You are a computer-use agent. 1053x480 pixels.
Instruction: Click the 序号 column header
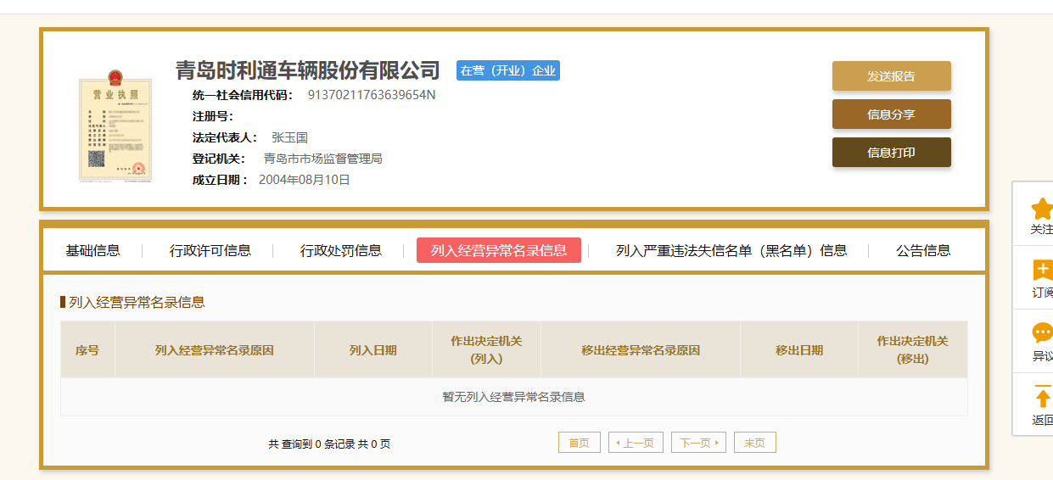(87, 349)
